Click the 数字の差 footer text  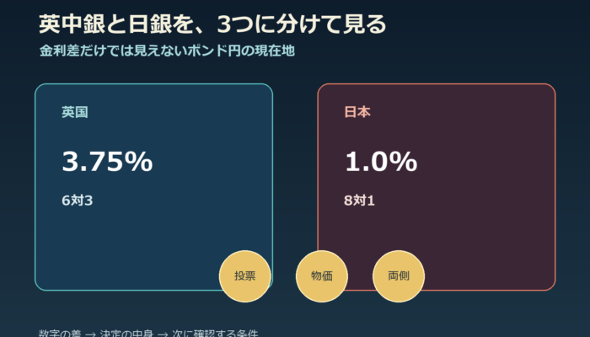[60, 334]
